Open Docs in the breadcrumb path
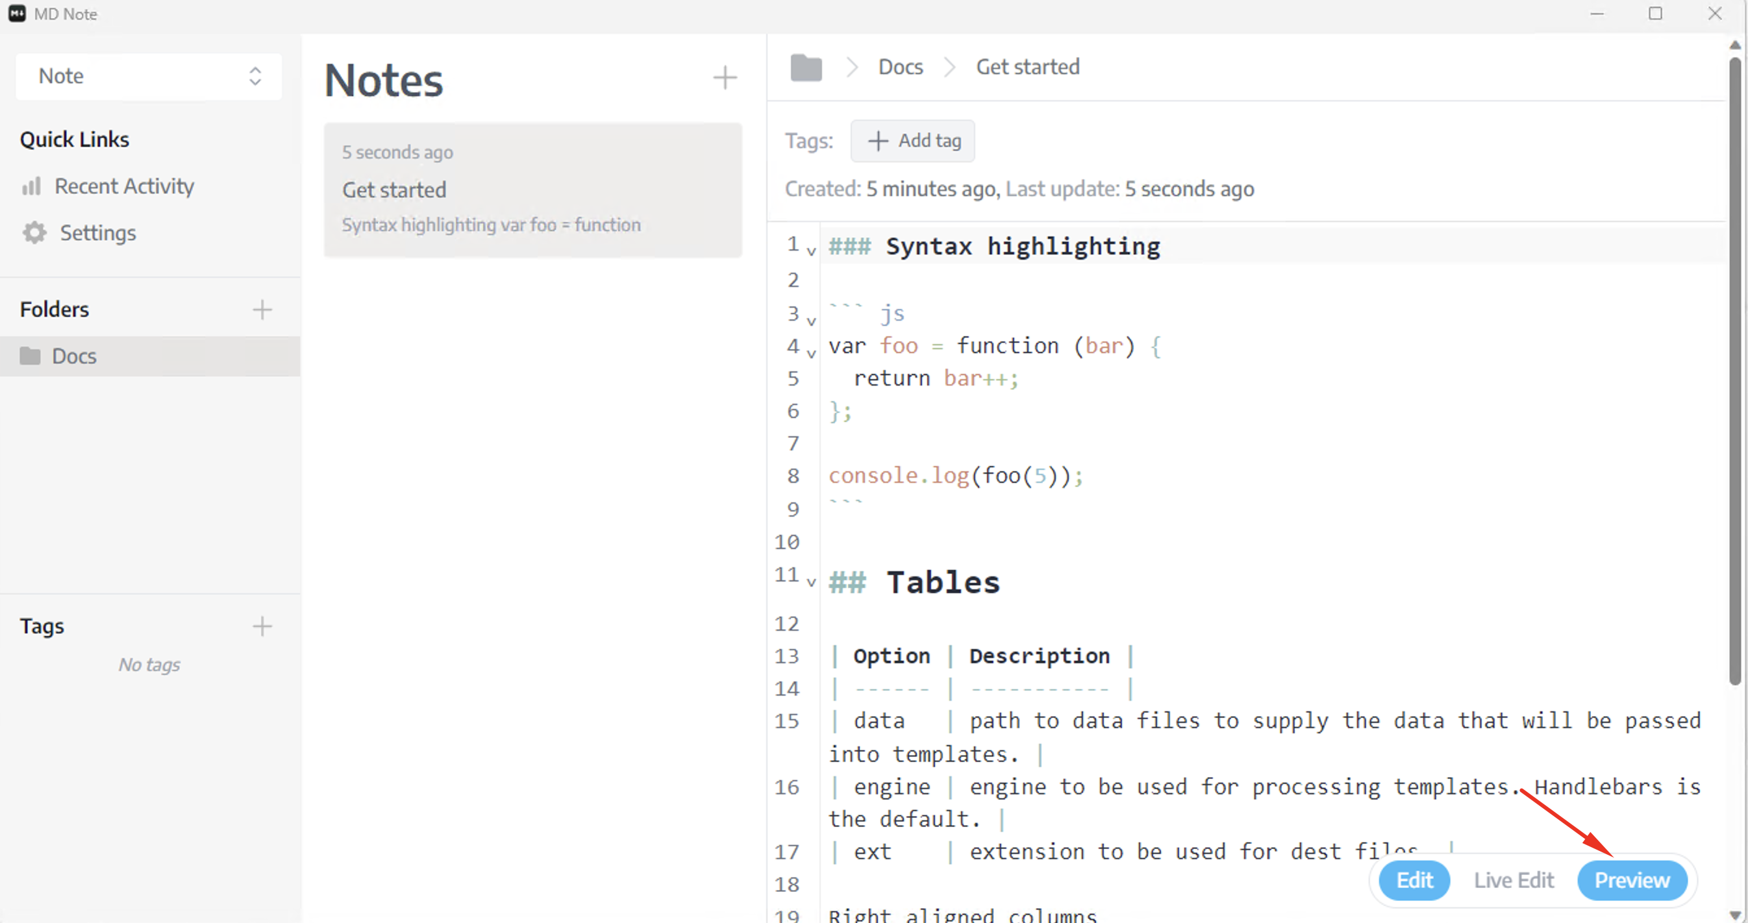Viewport: 1748px width, 923px height. [x=901, y=67]
